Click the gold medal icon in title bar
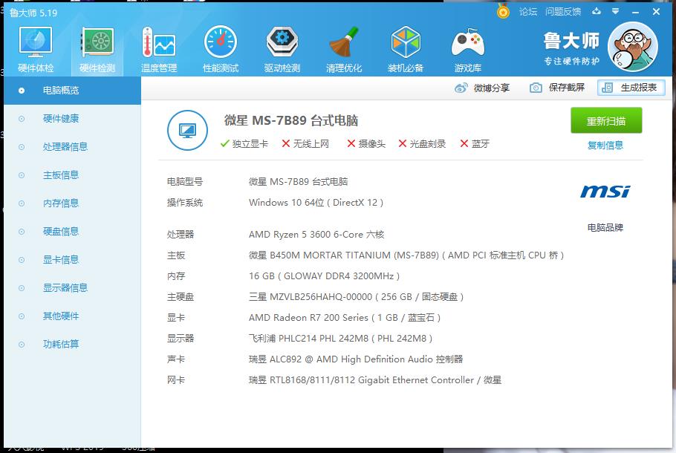This screenshot has height=453, width=676. pos(503,11)
